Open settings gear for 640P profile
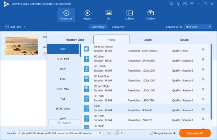Viewport: 217px width, 140px height. (x=203, y=109)
